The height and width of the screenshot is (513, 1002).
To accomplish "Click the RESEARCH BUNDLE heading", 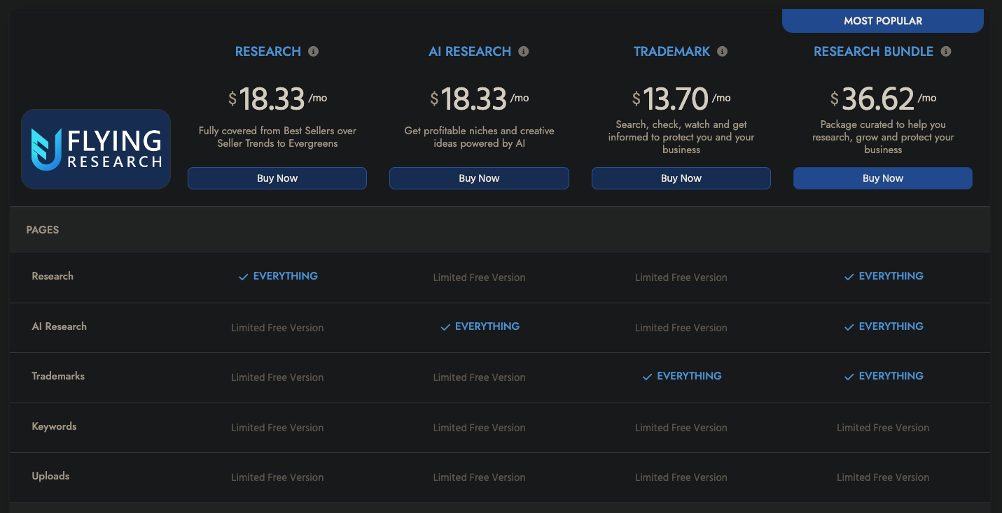I will point(873,52).
